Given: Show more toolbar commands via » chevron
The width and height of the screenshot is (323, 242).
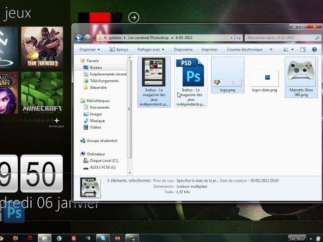Looking at the screenshot, I should [x=271, y=49].
